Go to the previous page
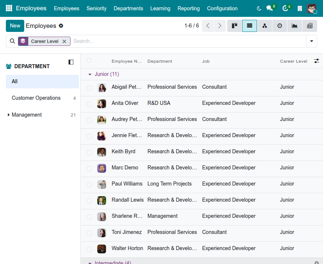Screen dimensions: 323x264 tap(208, 26)
